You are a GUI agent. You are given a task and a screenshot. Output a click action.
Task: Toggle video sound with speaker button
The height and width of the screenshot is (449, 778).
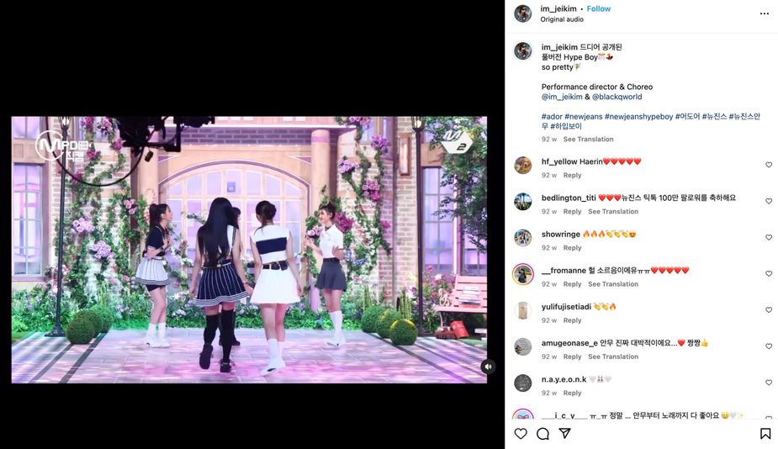tap(488, 367)
